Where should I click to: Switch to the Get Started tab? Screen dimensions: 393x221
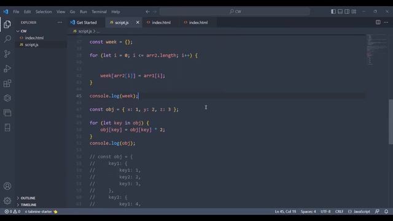(86, 22)
